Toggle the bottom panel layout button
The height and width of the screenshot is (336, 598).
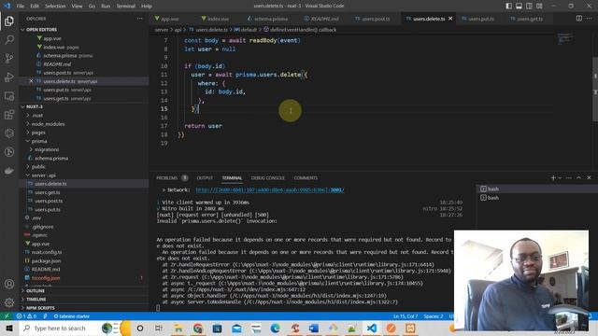point(520,6)
